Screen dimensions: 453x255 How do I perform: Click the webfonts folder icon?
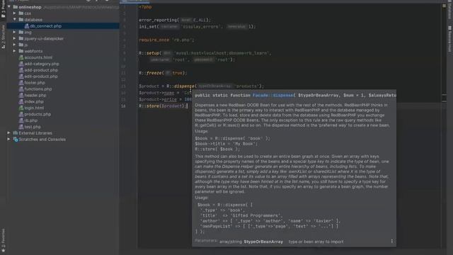pos(21,51)
